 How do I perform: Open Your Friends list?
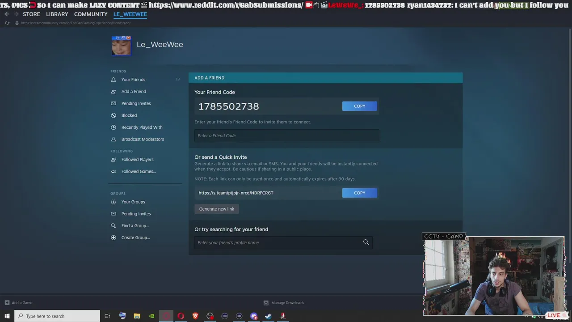click(133, 80)
